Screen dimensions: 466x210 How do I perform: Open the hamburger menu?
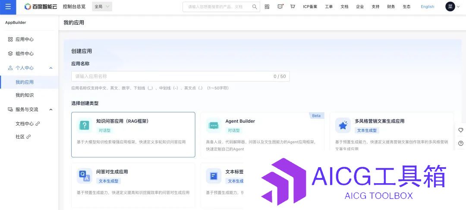pos(8,6)
